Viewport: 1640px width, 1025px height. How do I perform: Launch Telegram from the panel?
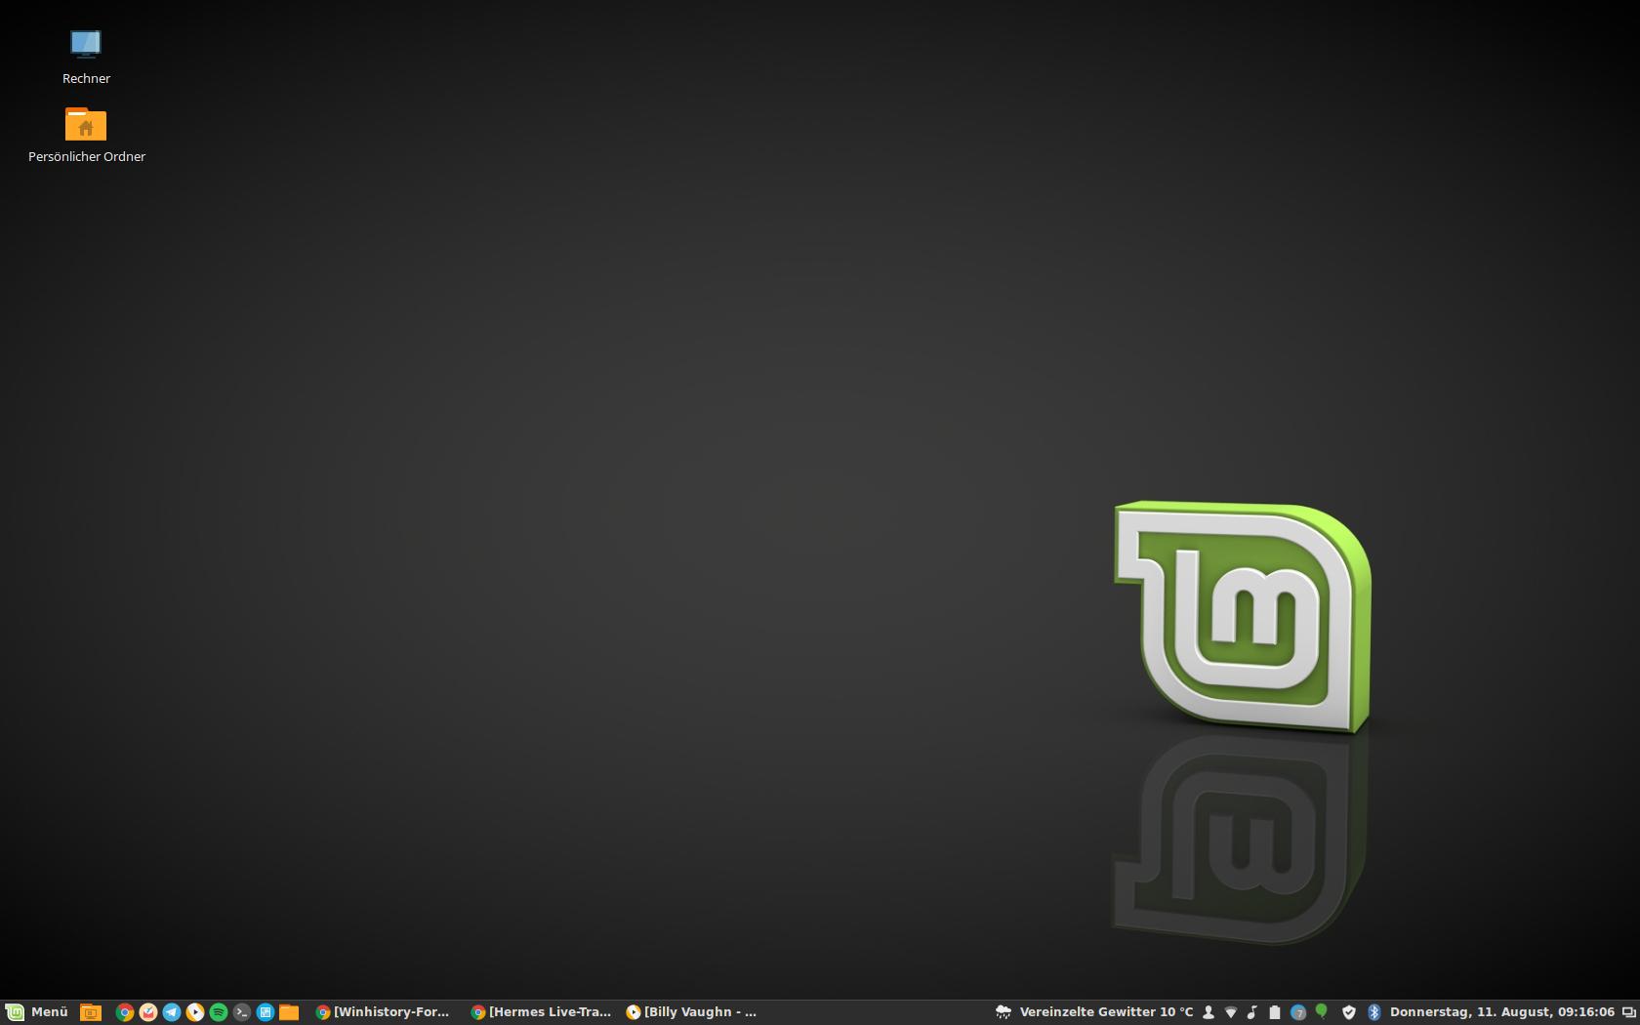(x=172, y=1012)
